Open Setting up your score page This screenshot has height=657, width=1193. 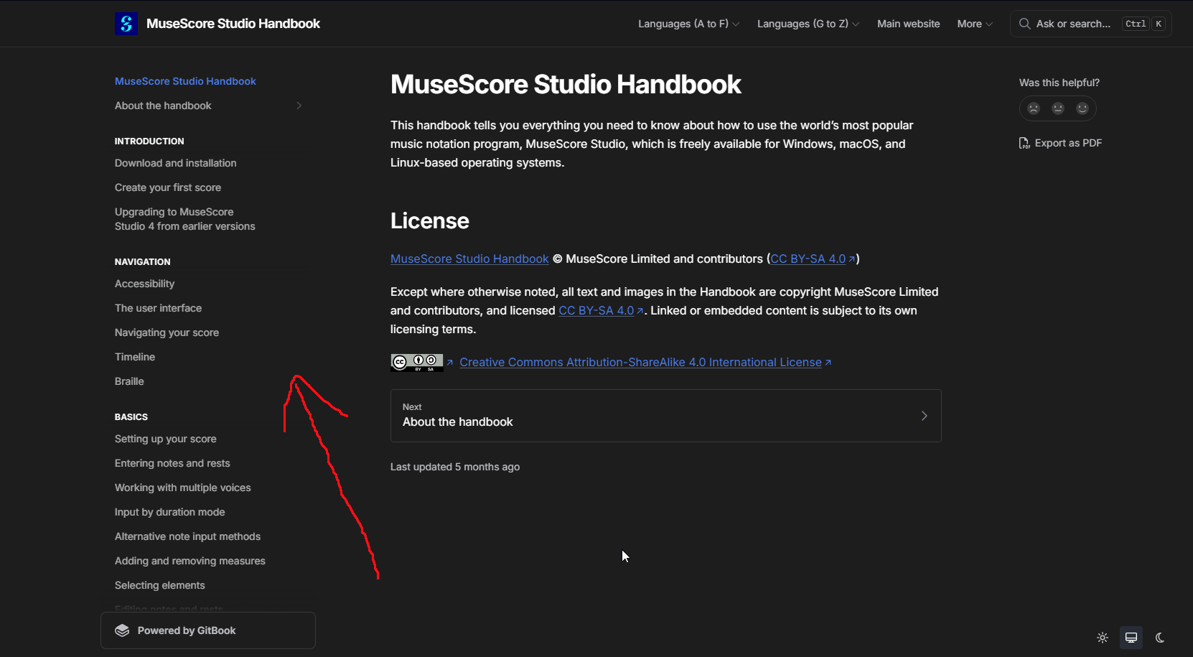[x=165, y=439]
